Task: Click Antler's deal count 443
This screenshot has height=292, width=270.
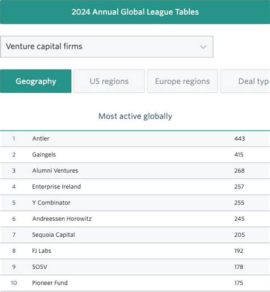Action: [x=239, y=138]
